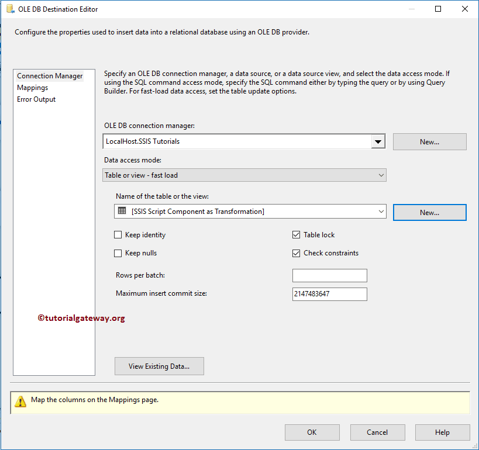The image size is (479, 450).
Task: Click New beside the table name dropdown
Action: (429, 212)
